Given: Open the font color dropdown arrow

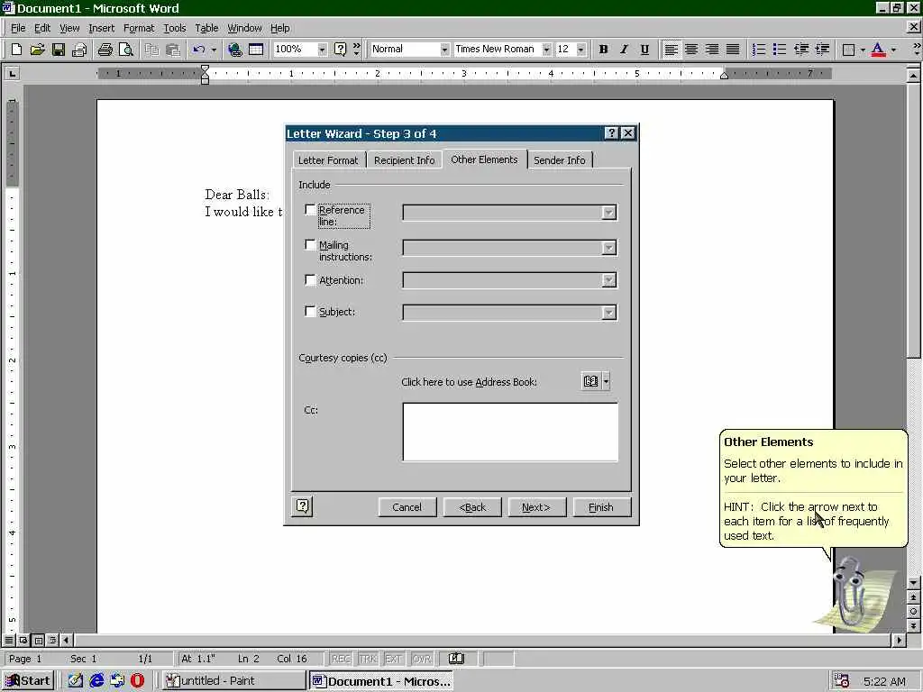Looking at the screenshot, I should point(893,50).
